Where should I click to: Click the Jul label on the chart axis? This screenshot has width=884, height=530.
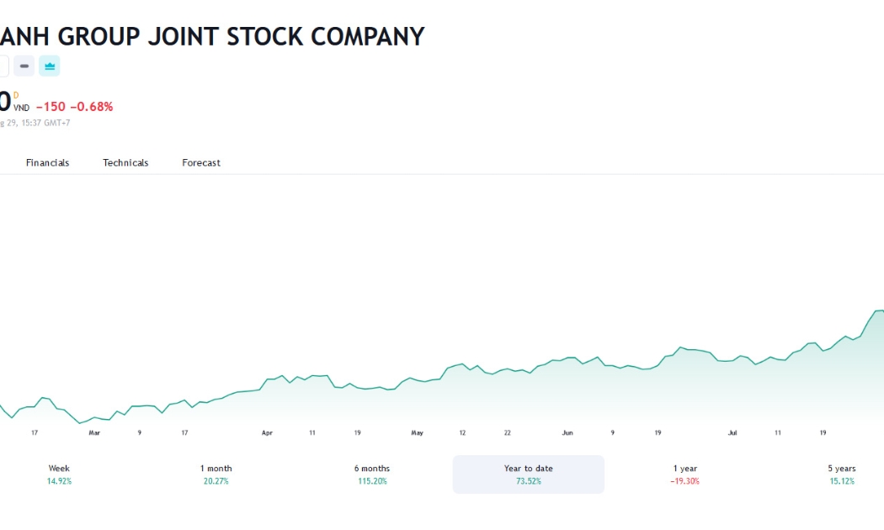click(732, 432)
